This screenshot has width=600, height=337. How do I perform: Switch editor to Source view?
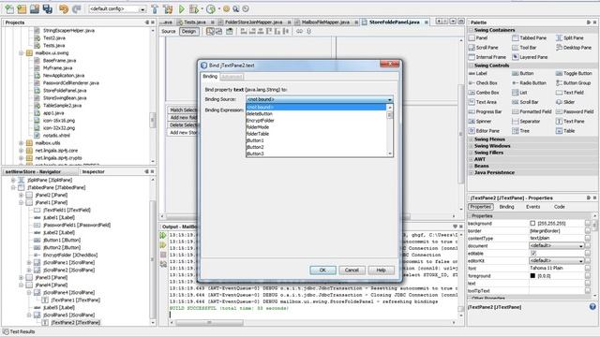(x=169, y=31)
